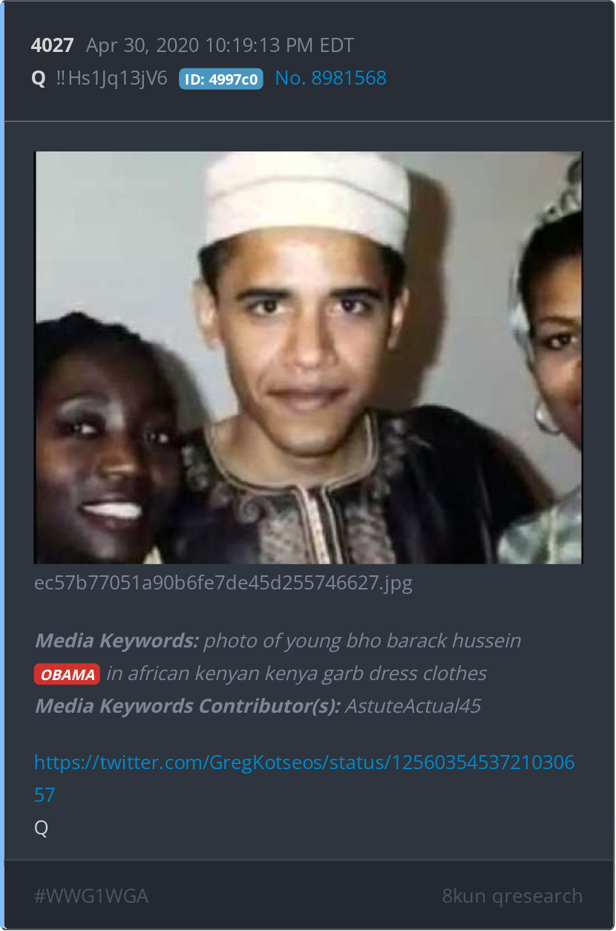
Task: Click the red OBAMA tag
Action: pos(67,674)
